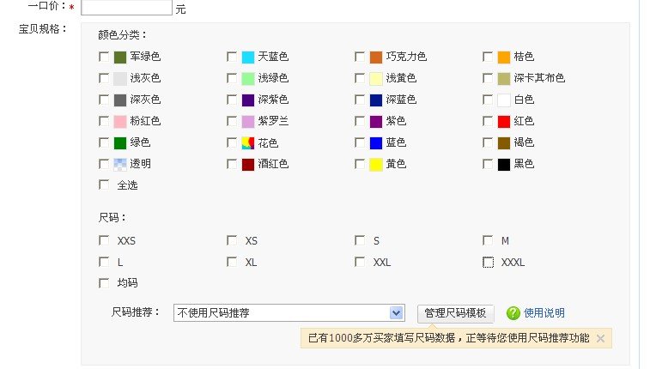Enable the 全选 select-all checkbox

[105, 185]
